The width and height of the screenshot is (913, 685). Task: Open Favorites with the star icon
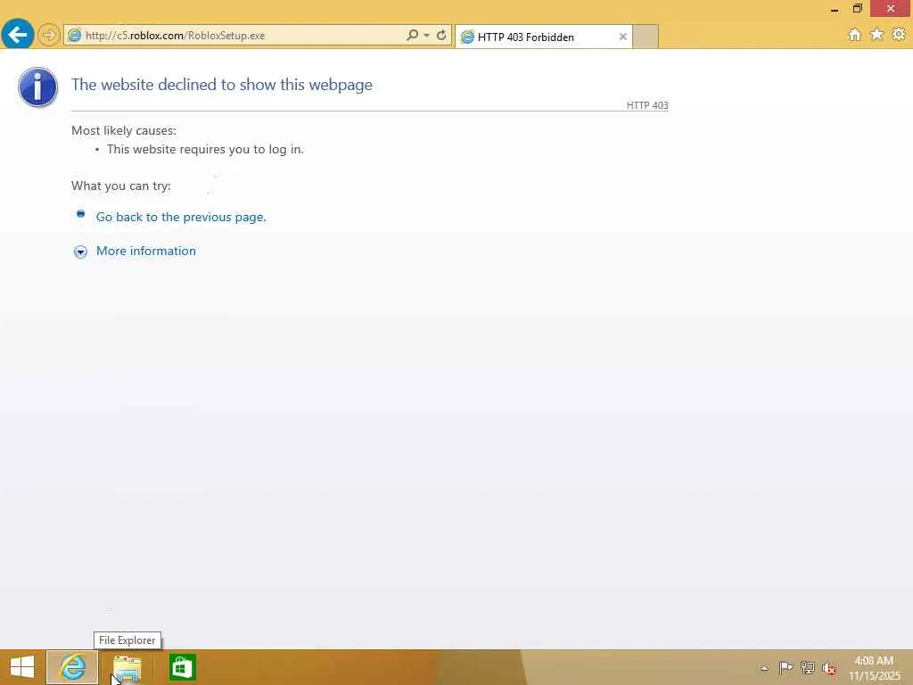click(x=877, y=35)
